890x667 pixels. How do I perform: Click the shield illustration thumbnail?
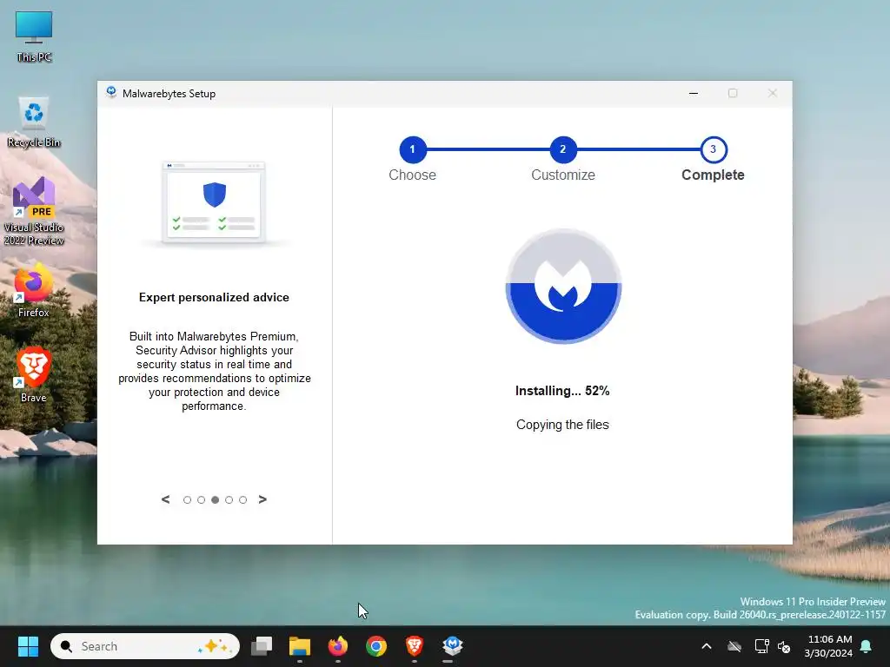tap(214, 202)
